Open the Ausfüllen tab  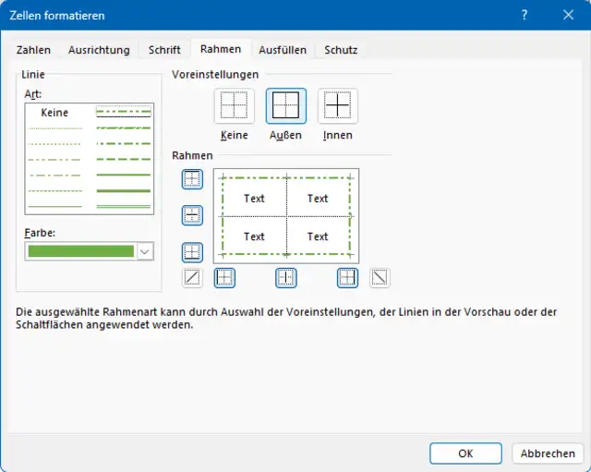click(x=283, y=50)
